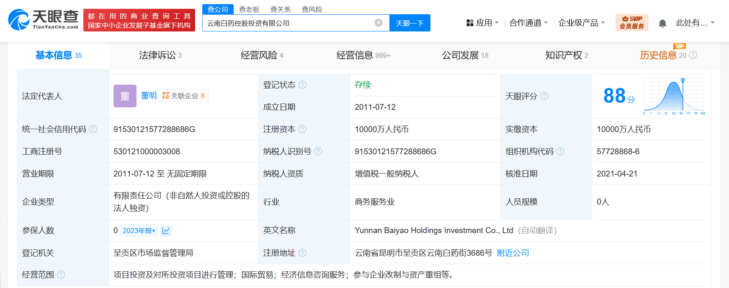Click help icon next to 经营范围
The image size is (729, 288).
pos(61,275)
